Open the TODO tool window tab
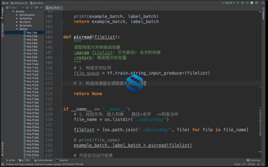 point(25,160)
